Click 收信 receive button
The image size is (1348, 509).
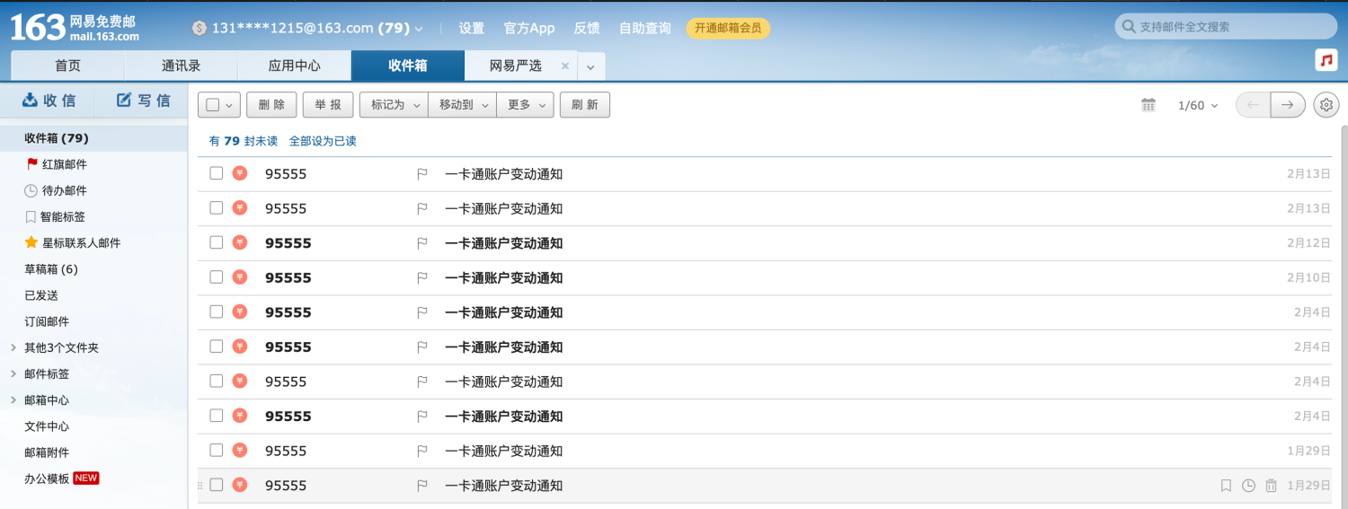49,101
